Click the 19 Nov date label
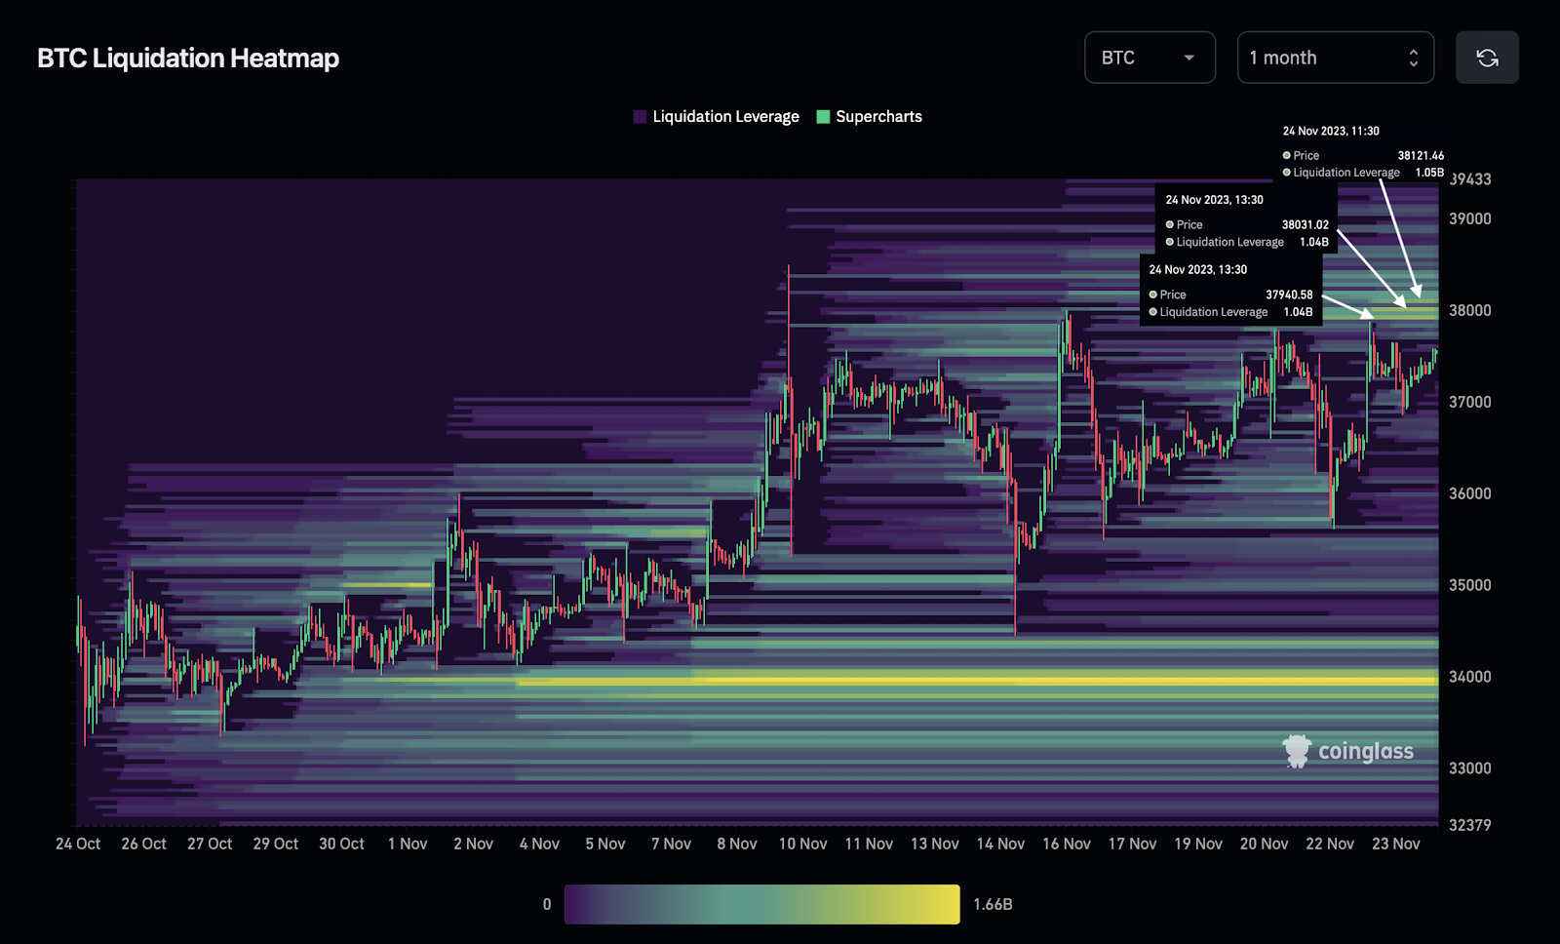 (x=1198, y=844)
